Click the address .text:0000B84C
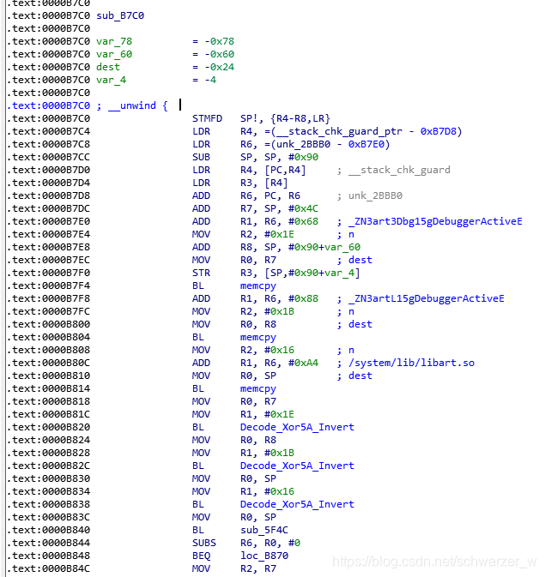Image resolution: width=545 pixels, height=577 pixels. [x=48, y=569]
